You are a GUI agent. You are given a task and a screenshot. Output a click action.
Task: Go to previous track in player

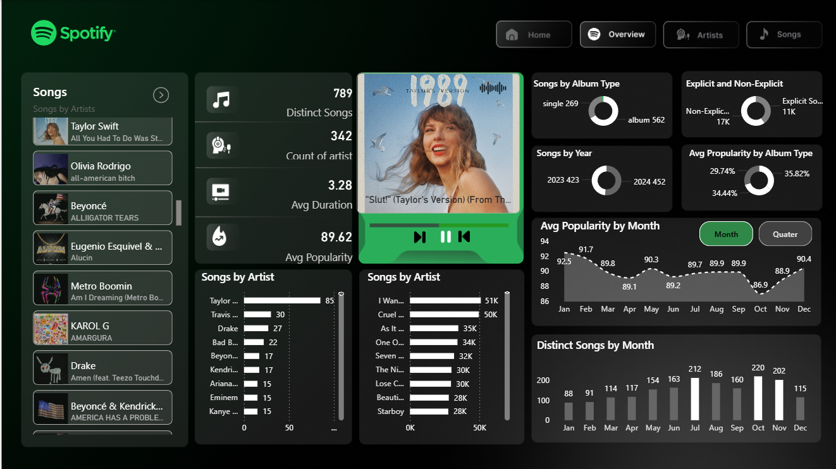pos(464,237)
